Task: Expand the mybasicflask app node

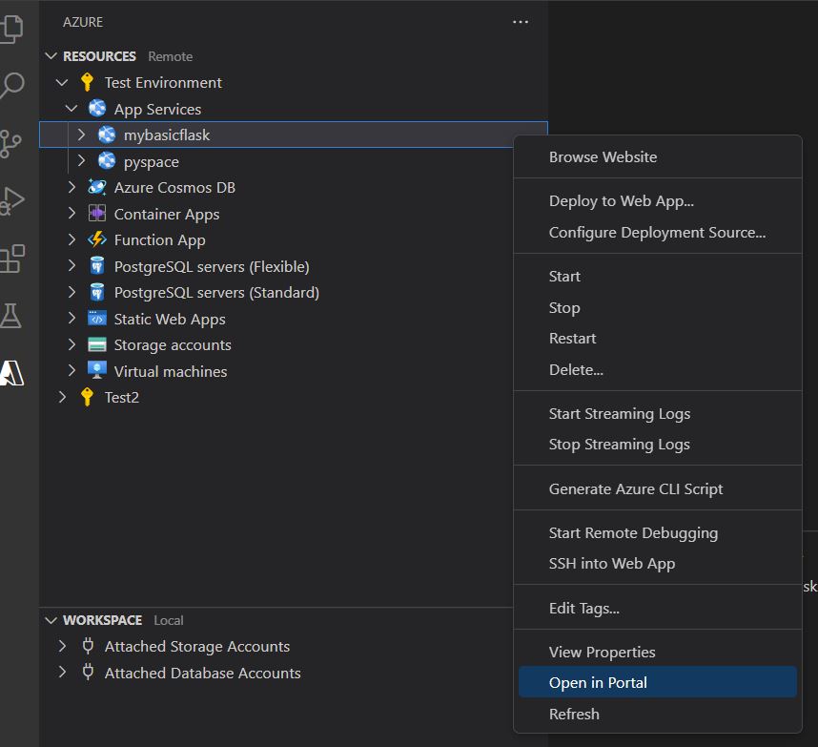Action: coord(81,135)
